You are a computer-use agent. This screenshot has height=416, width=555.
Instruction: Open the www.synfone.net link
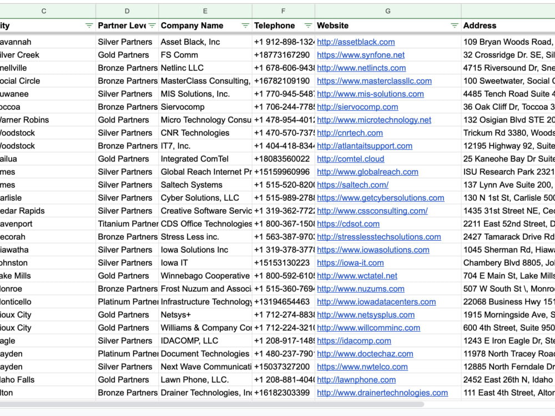coord(361,55)
